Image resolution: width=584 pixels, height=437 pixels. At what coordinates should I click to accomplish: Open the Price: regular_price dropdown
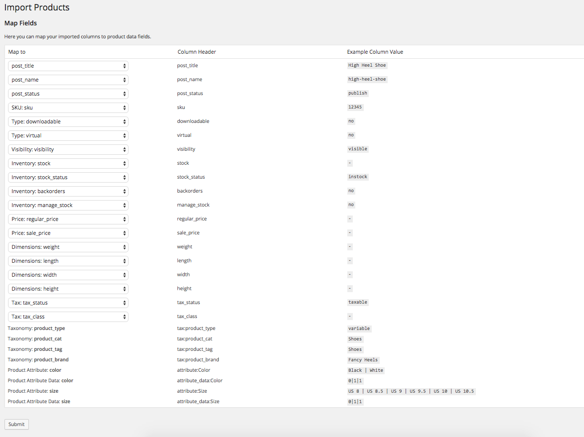(68, 219)
